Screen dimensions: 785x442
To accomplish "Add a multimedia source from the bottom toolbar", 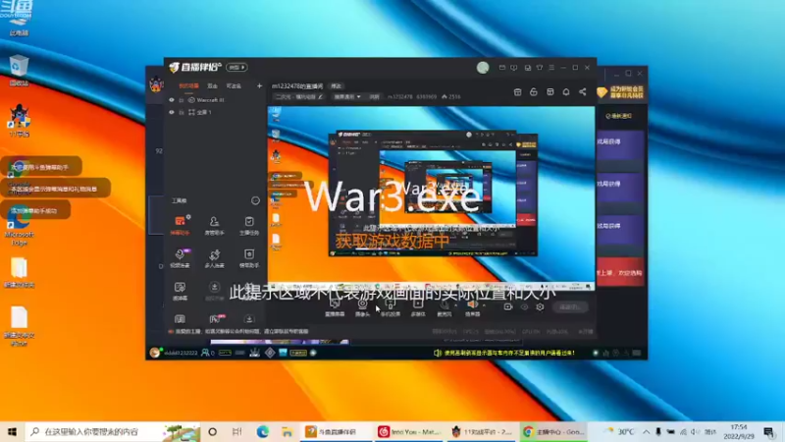I will (418, 306).
